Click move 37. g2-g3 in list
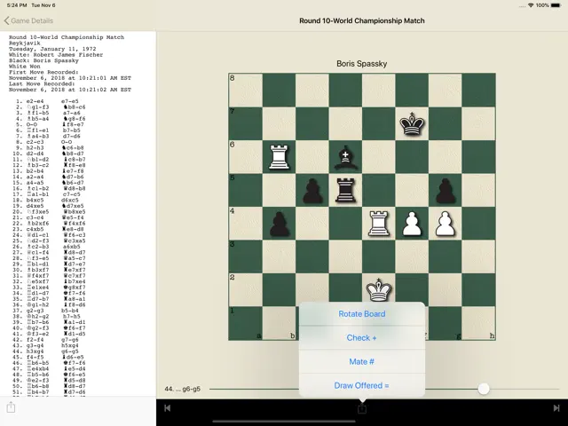568x426 pixels. click(x=35, y=311)
